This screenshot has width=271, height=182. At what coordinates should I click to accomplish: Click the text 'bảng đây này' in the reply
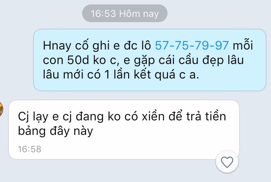(56, 131)
